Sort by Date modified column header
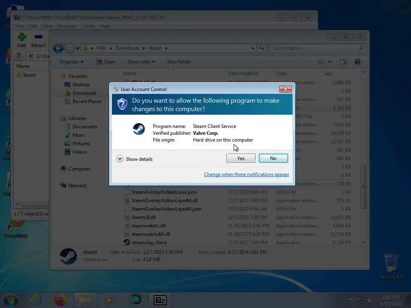411x308 pixels. pos(243,73)
